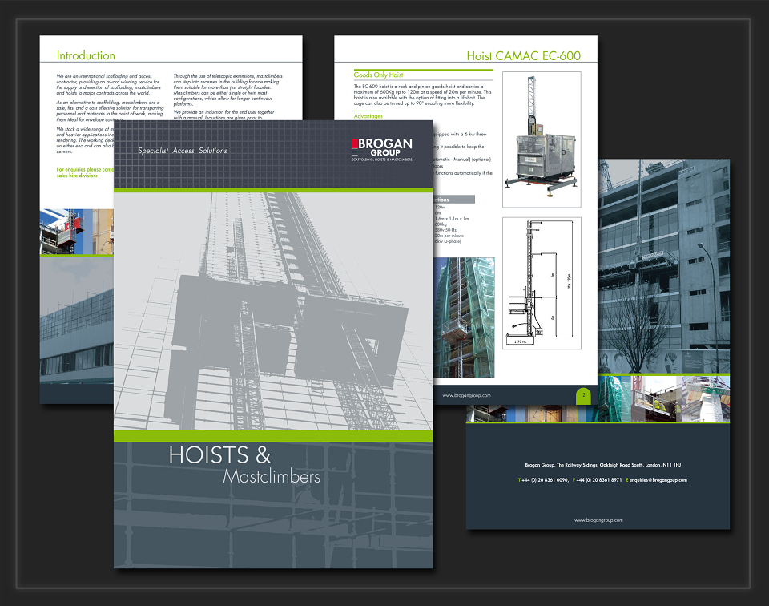
Task: Click the HOISTS & title on cover
Action: click(x=219, y=454)
